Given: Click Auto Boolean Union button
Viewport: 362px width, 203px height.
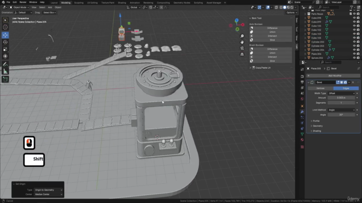Looking at the screenshot, I should tap(270, 32).
